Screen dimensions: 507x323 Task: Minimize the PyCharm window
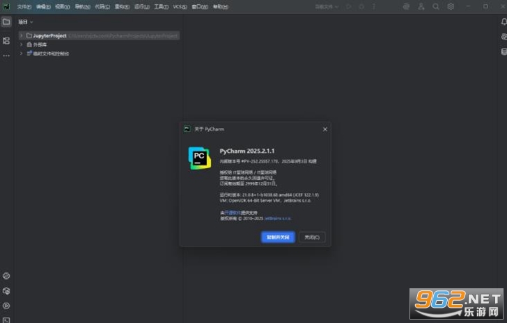pos(468,6)
